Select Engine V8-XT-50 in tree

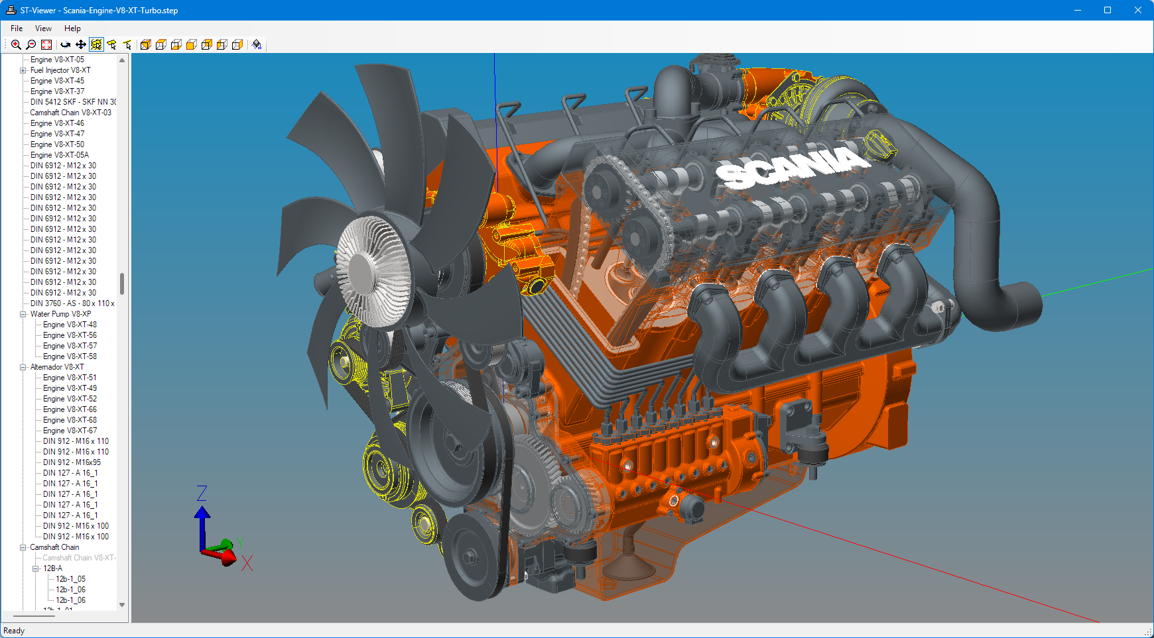coord(57,144)
